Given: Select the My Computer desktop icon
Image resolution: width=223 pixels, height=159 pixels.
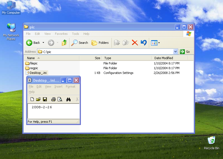Looking at the screenshot, I should pyautogui.click(x=11, y=8).
